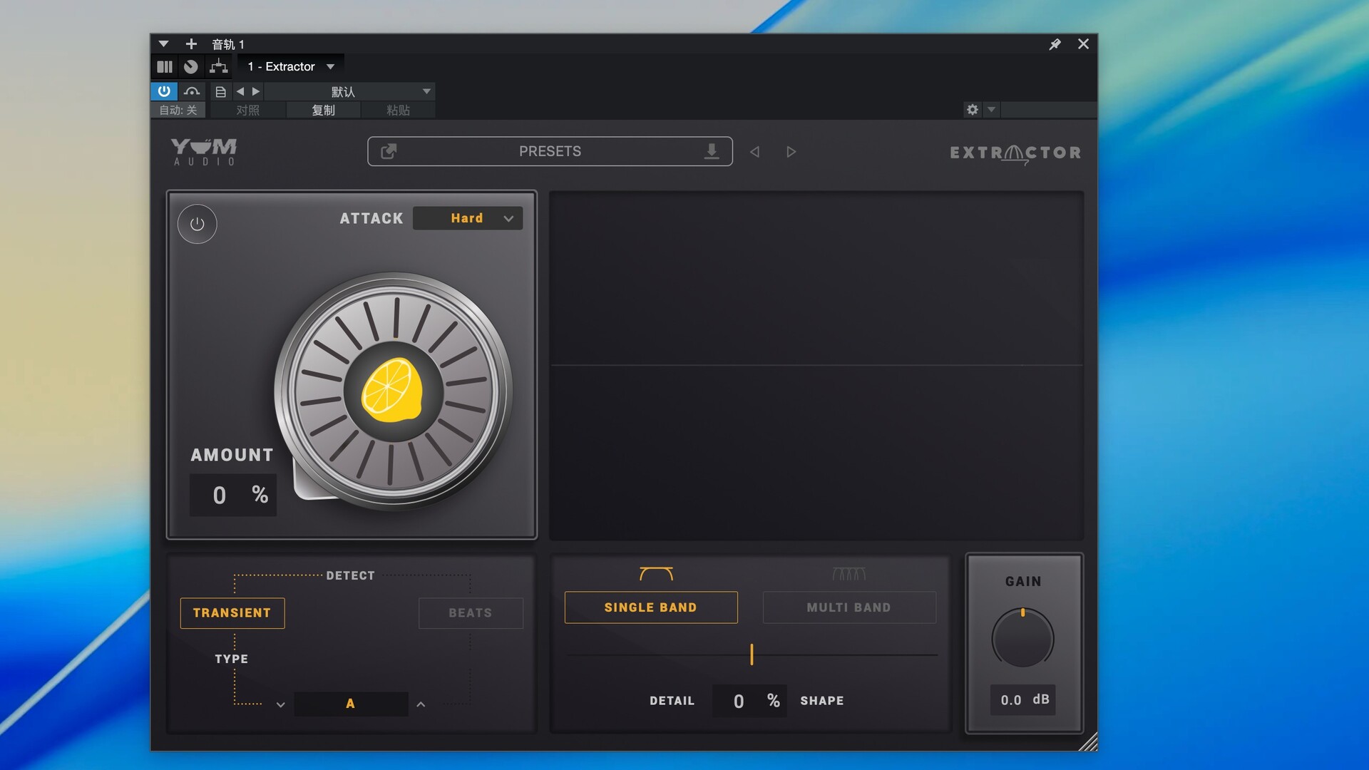Open the settings gear icon

tap(973, 109)
